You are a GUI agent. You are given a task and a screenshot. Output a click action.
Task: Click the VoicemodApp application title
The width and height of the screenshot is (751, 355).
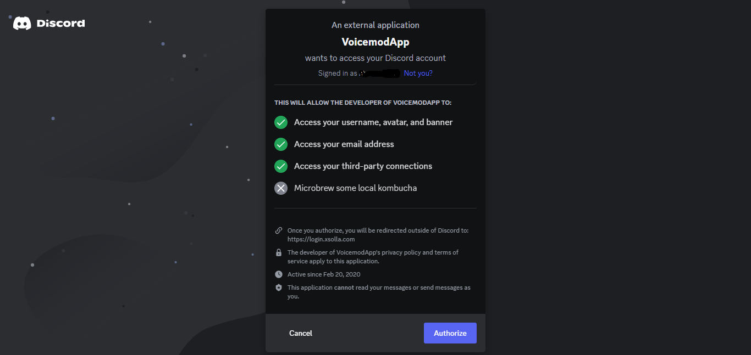tap(375, 42)
